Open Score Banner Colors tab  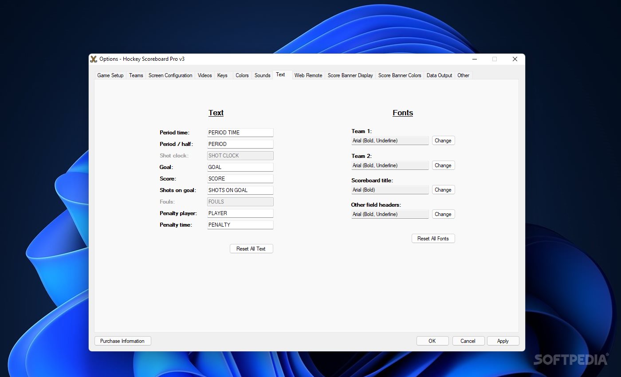coord(400,75)
